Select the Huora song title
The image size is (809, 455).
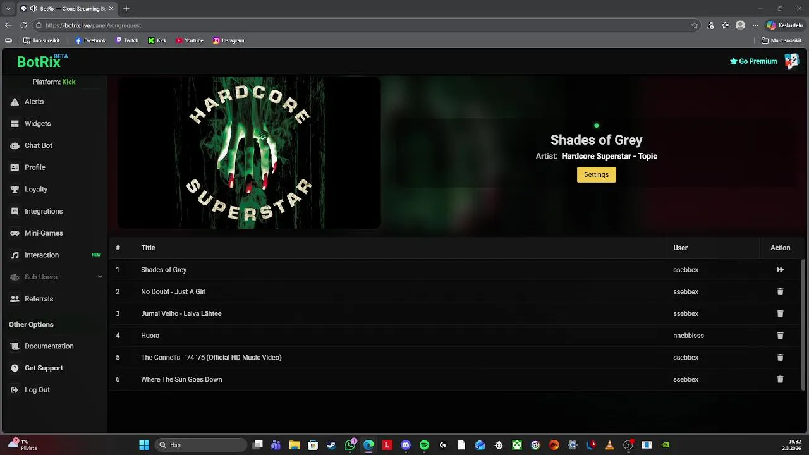click(150, 336)
